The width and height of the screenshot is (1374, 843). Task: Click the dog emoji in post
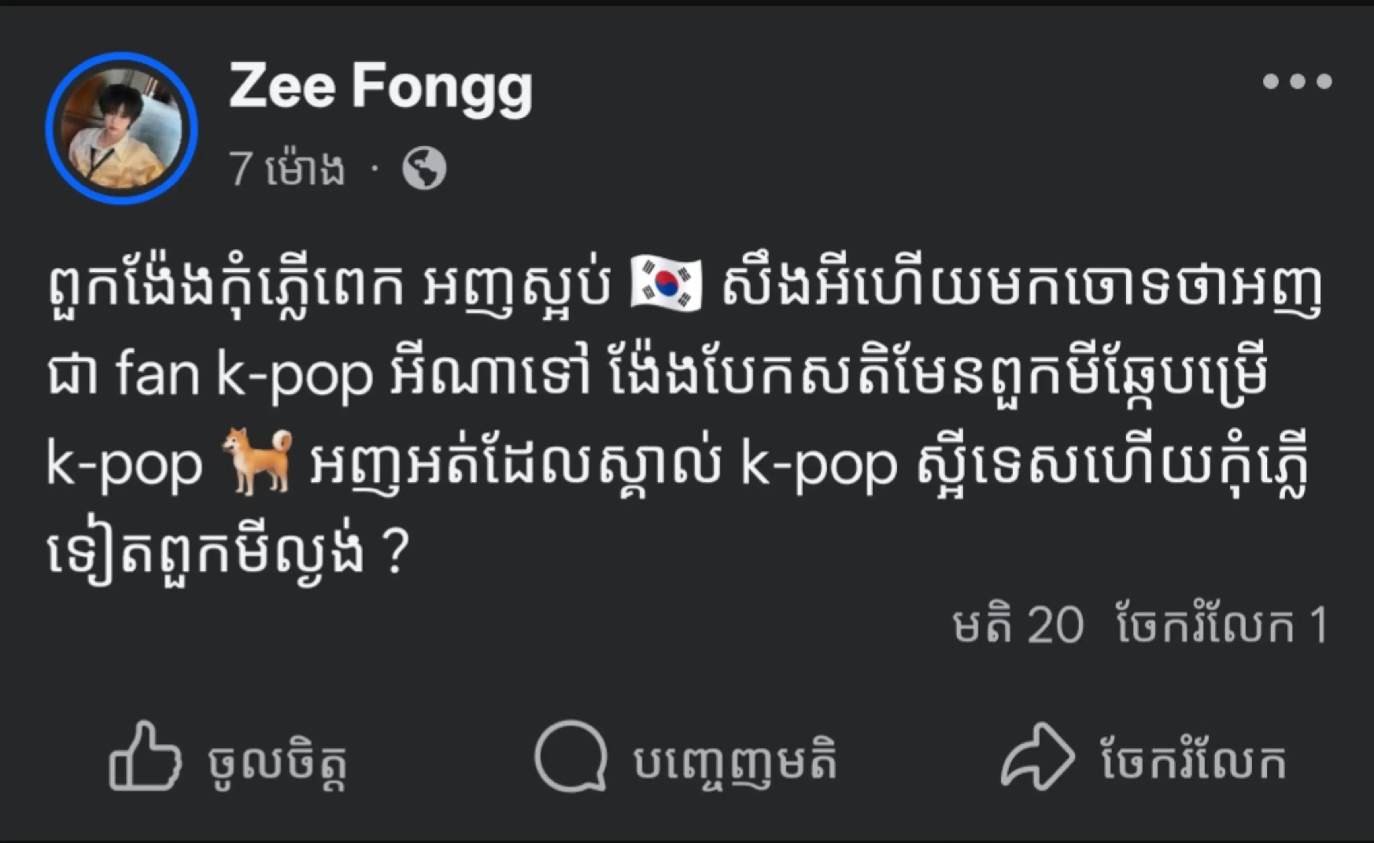point(257,461)
